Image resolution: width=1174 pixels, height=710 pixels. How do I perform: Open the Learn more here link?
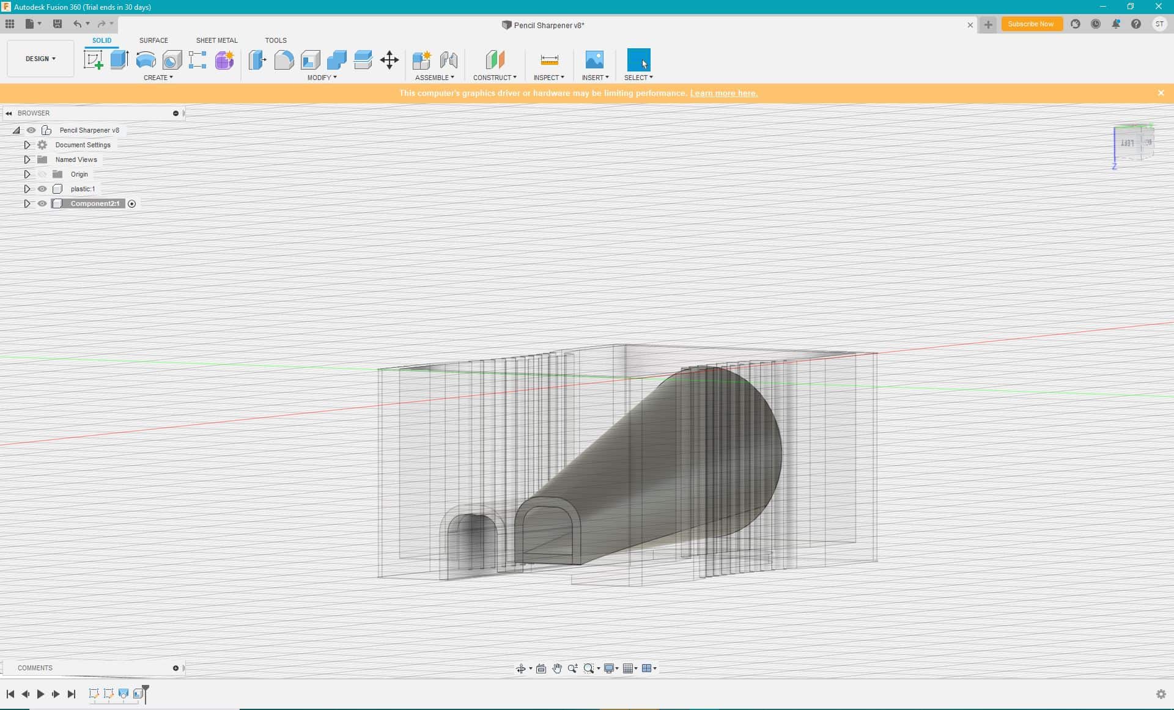pyautogui.click(x=723, y=93)
